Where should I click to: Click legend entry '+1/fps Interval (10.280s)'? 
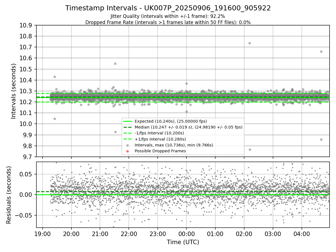(160, 139)
